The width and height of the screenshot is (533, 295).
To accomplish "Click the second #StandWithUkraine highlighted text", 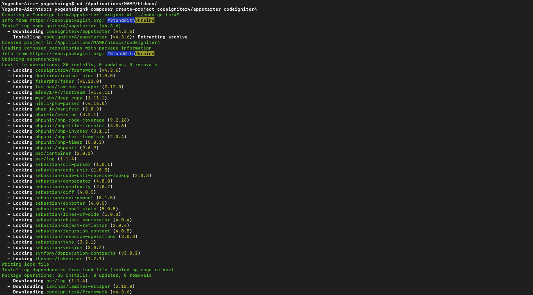I will [x=131, y=53].
